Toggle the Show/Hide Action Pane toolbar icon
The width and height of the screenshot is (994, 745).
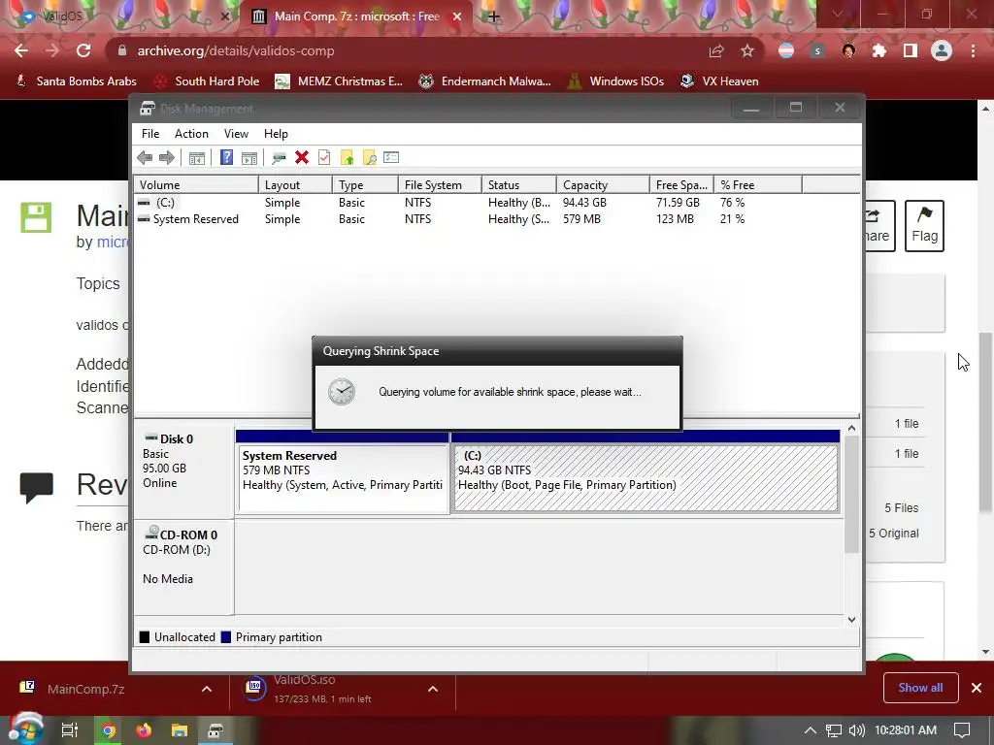249,158
